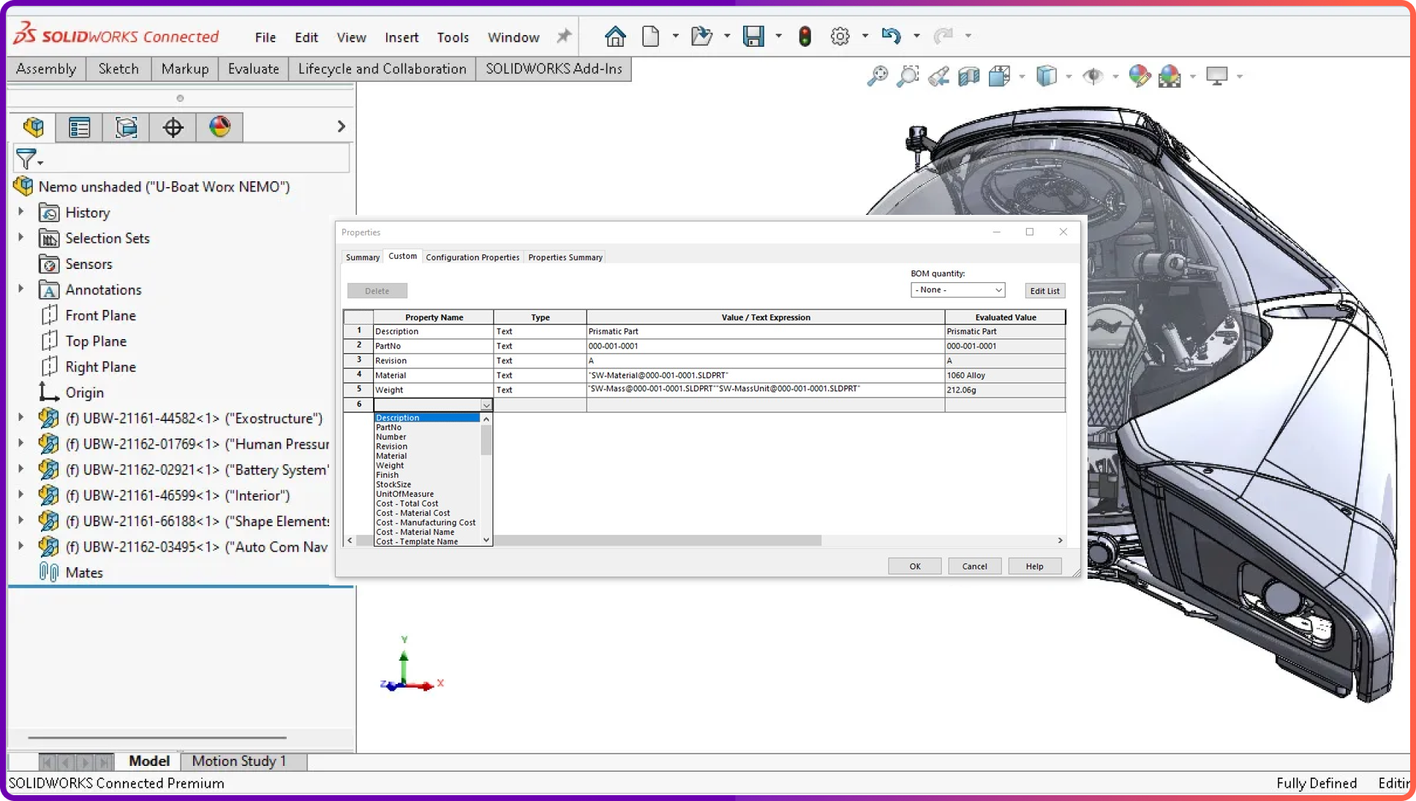Click the Weight value expression cell

765,390
